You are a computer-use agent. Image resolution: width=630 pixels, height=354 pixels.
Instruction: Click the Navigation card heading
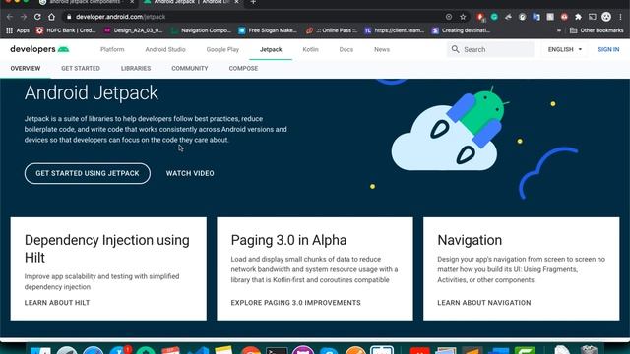[x=470, y=240]
